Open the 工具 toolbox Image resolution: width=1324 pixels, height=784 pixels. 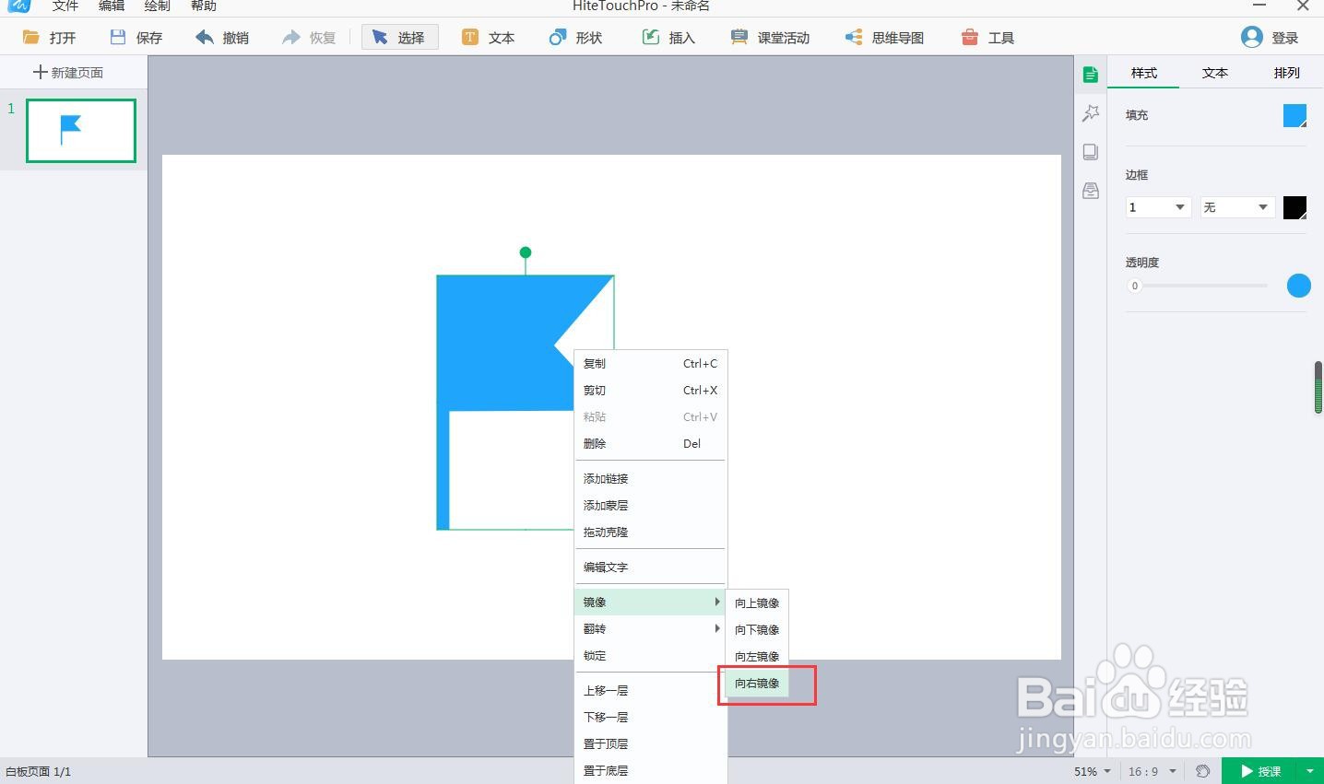coord(987,37)
